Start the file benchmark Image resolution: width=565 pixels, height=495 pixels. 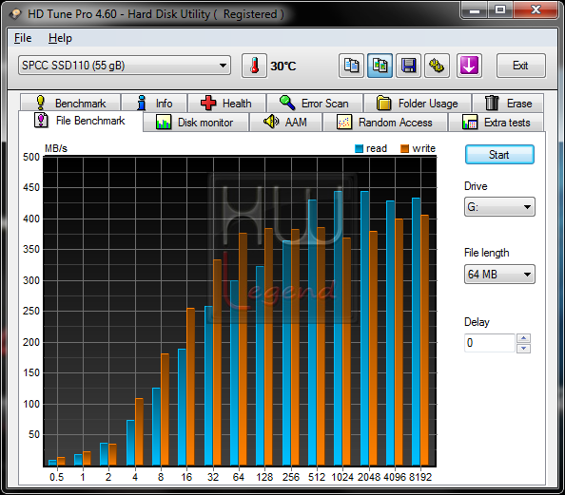point(499,155)
